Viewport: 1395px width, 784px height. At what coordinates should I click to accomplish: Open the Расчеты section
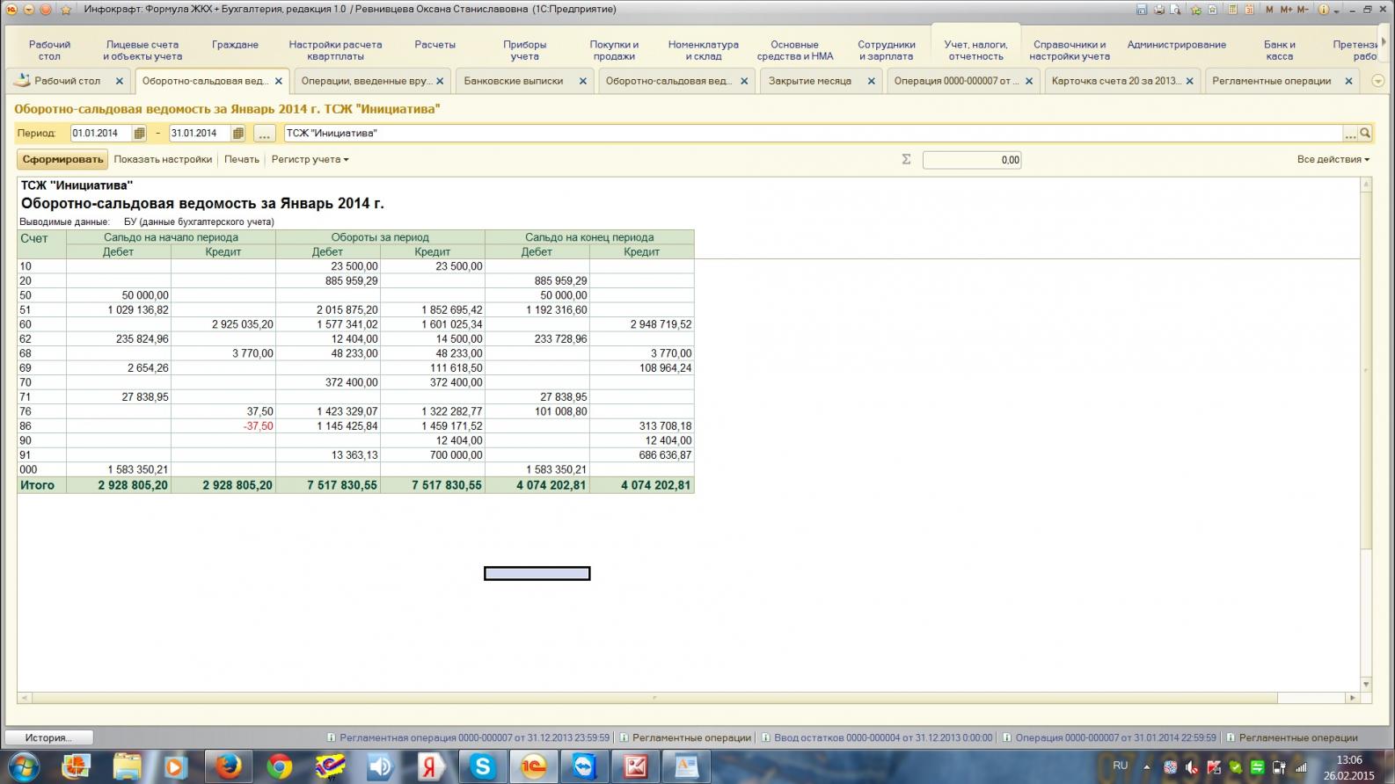[x=435, y=45]
